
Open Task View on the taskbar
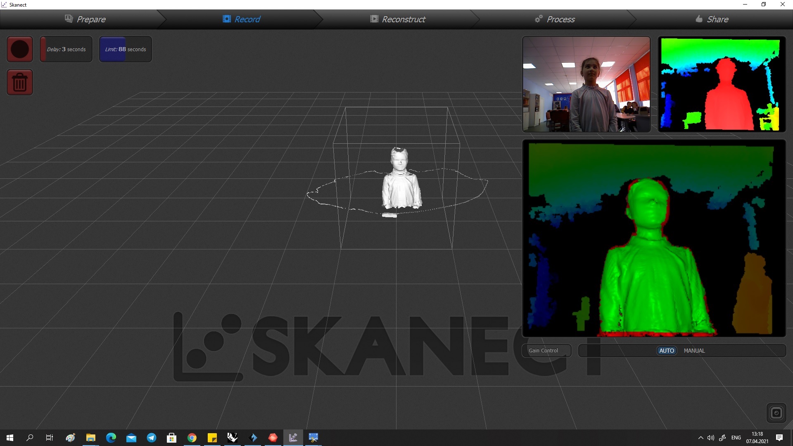pyautogui.click(x=50, y=438)
